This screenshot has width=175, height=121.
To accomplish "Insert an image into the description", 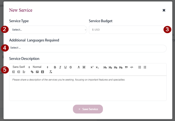I will coord(37,72).
